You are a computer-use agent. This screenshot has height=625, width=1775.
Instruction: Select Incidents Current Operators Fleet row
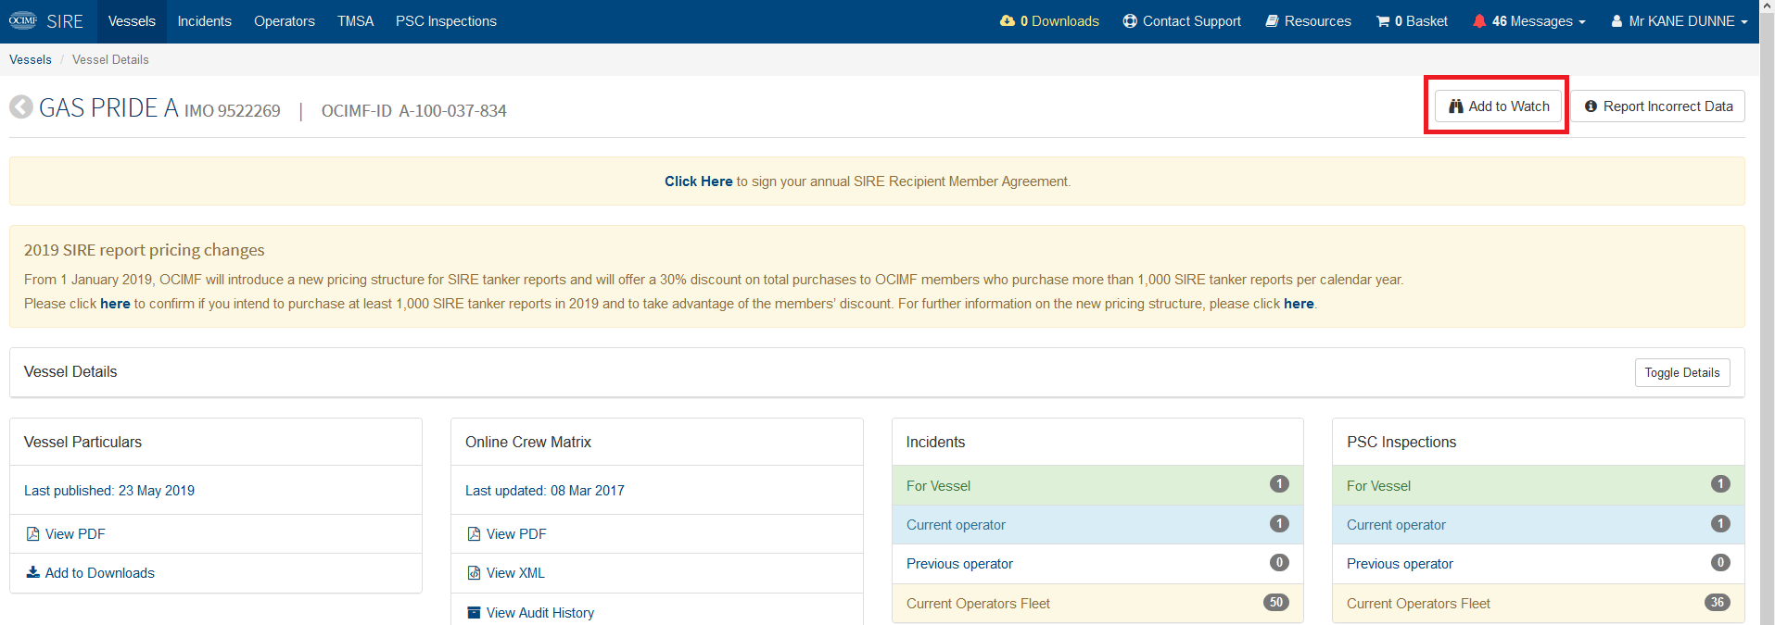pyautogui.click(x=1097, y=603)
